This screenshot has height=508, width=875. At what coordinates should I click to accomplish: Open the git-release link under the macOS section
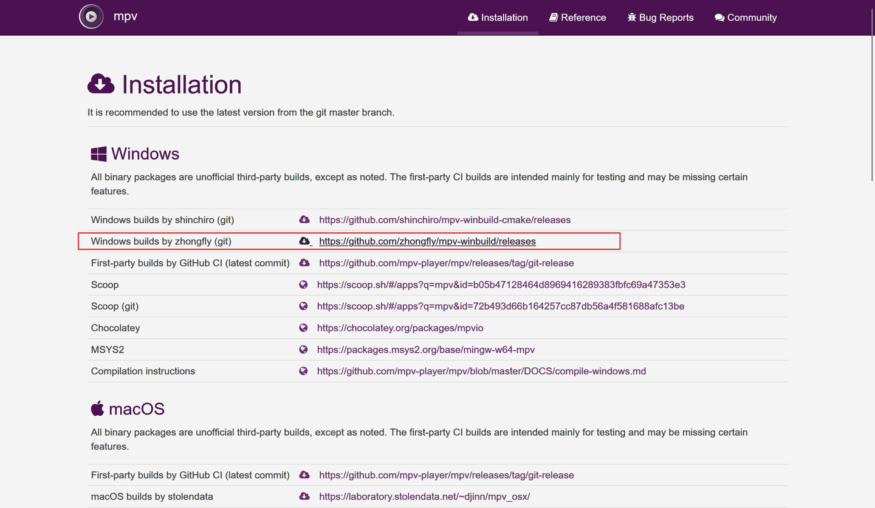pyautogui.click(x=447, y=475)
